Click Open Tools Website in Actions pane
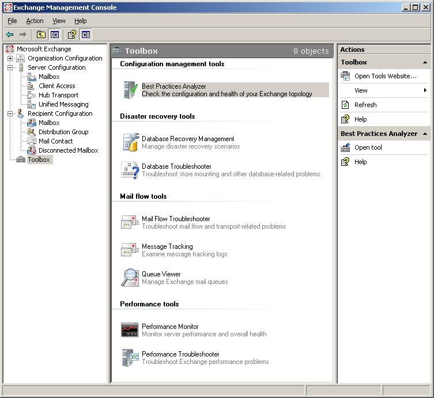The width and height of the screenshot is (434, 398). [x=385, y=76]
